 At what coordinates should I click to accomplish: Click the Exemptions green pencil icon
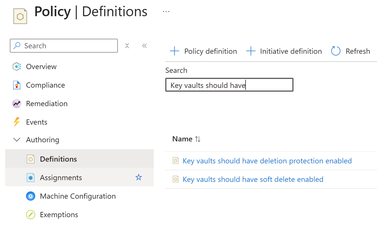pyautogui.click(x=31, y=215)
